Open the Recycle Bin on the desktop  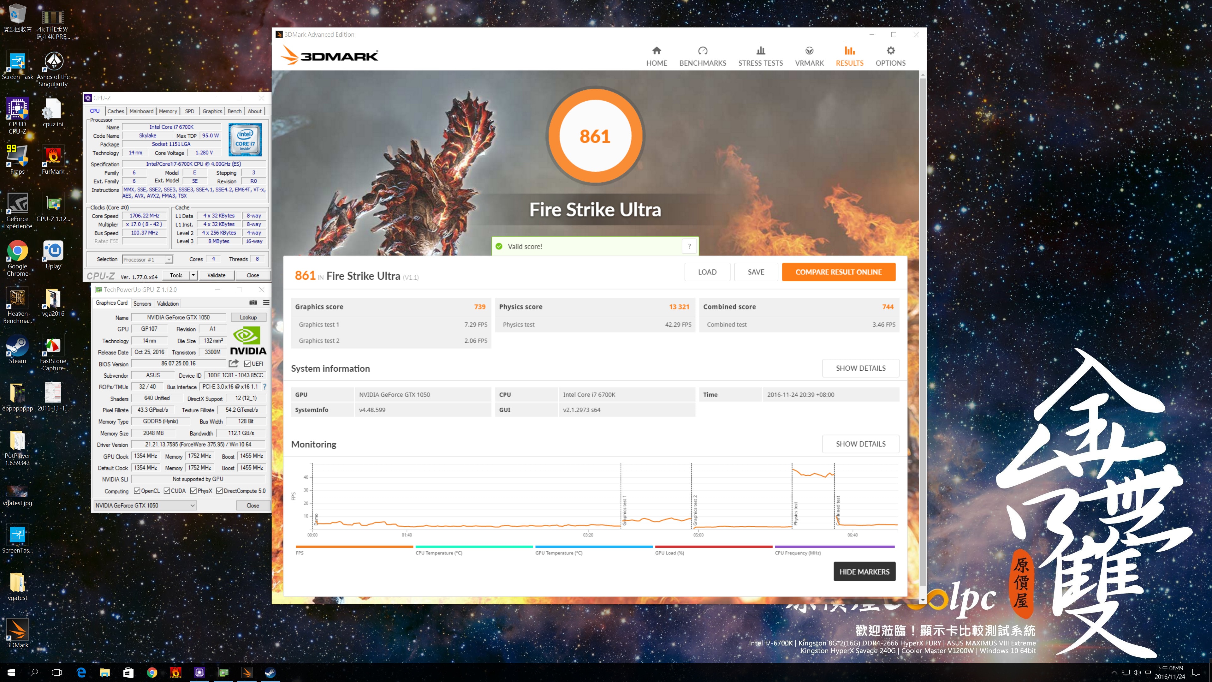click(x=17, y=18)
